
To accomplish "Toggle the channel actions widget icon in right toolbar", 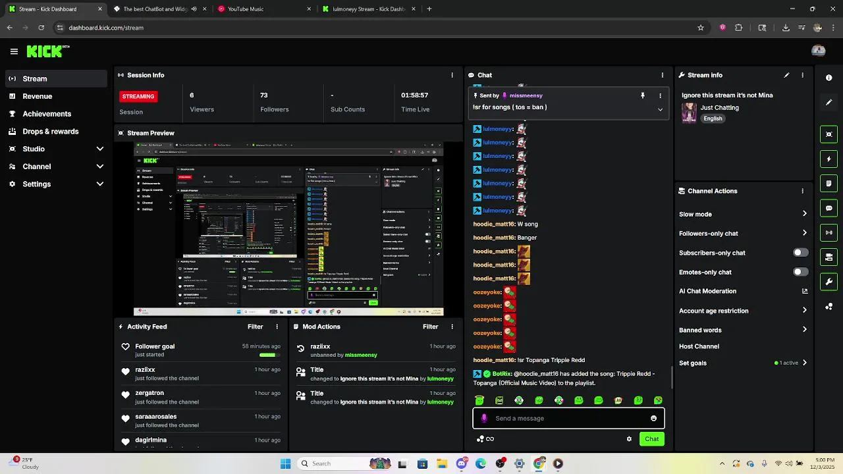I will (x=829, y=257).
